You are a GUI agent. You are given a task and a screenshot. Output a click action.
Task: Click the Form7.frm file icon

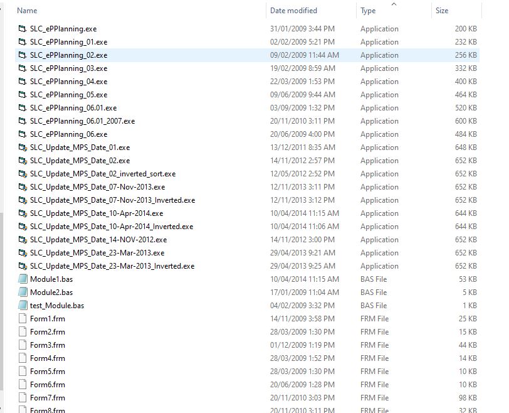tap(23, 398)
